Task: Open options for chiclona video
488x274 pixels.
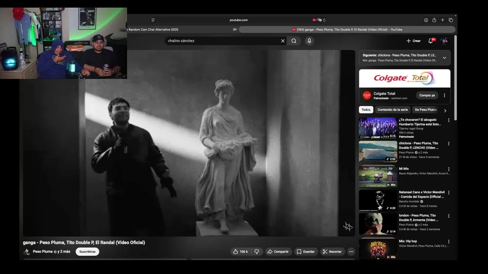Action: tap(449, 144)
